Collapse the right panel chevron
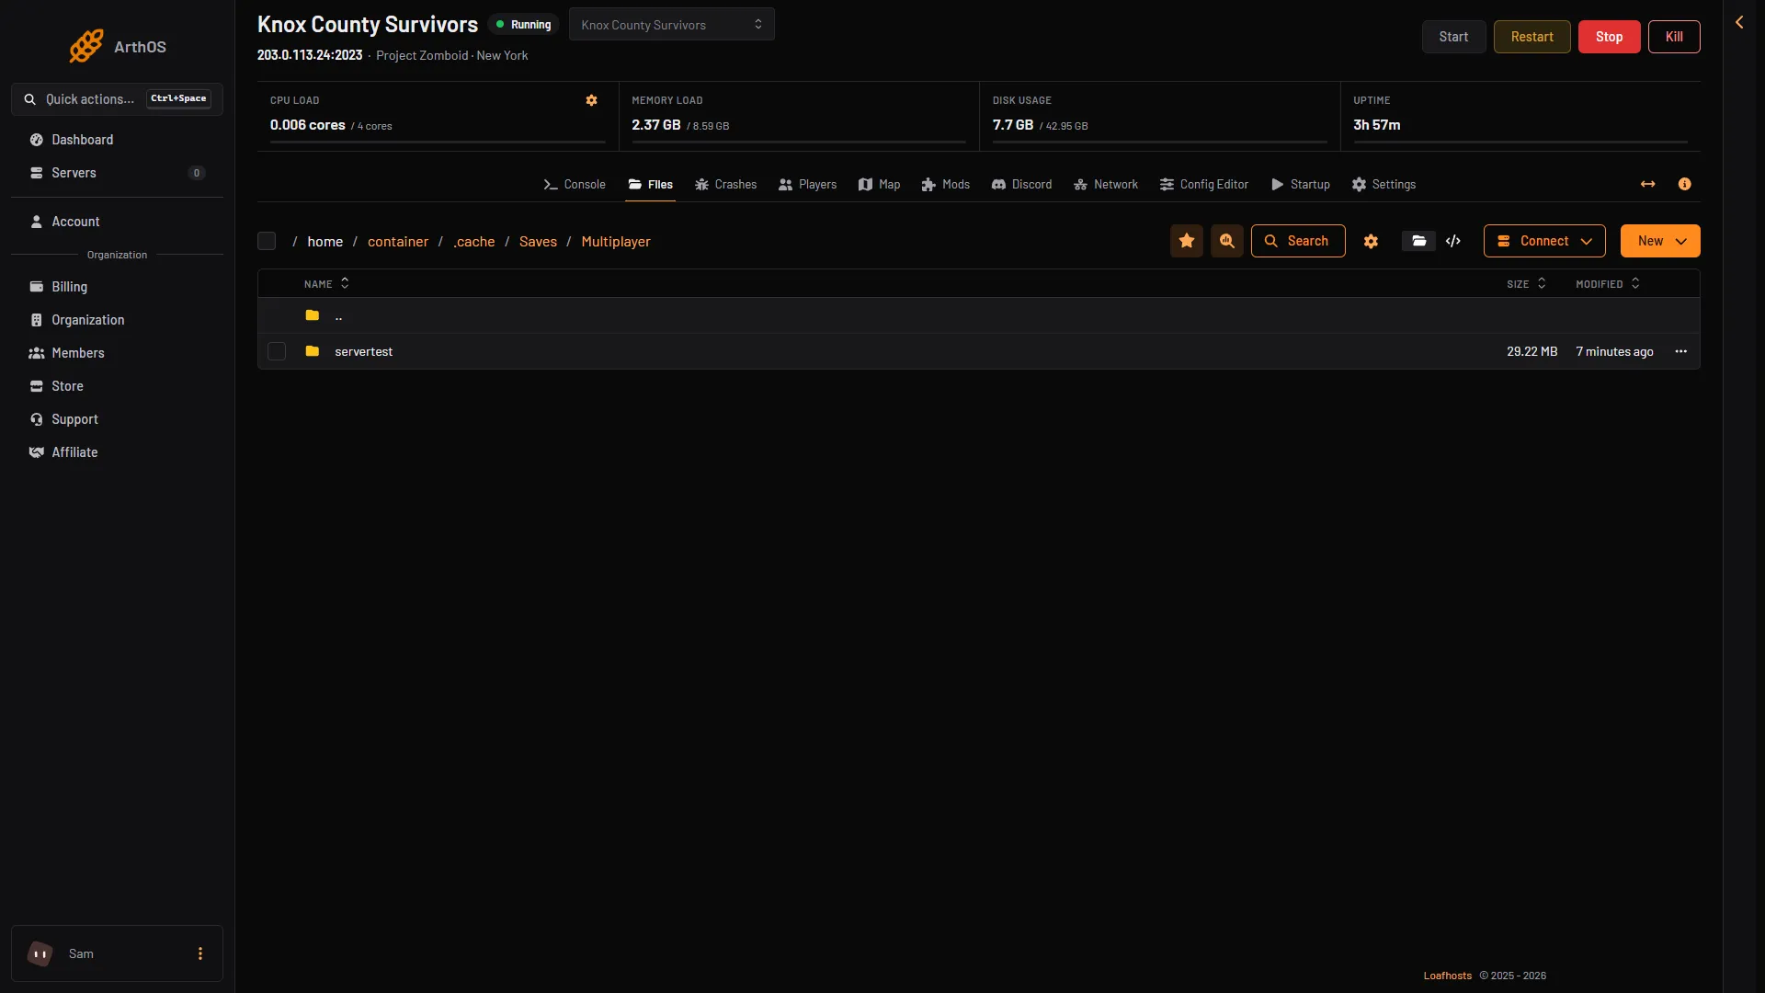The image size is (1765, 993). 1739,22
